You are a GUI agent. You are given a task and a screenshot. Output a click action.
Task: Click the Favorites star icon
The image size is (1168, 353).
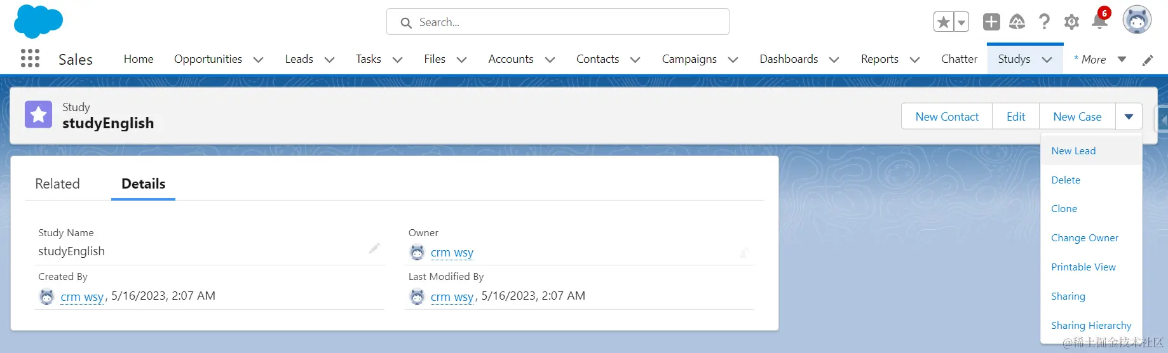(944, 22)
